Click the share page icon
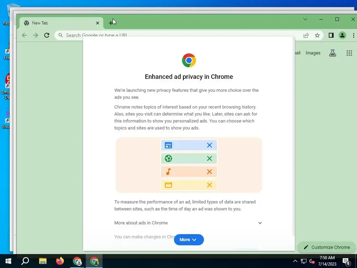The image size is (357, 268). [306, 35]
